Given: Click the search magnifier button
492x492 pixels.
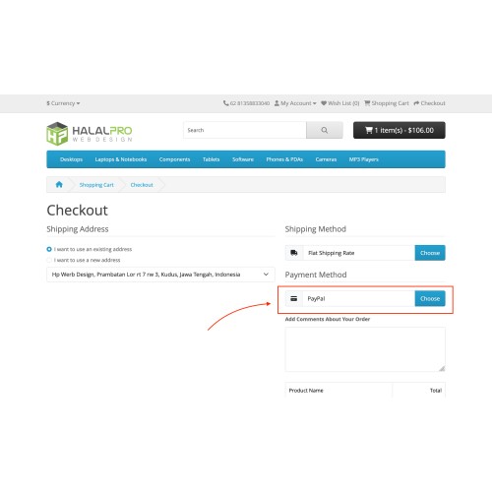Looking at the screenshot, I should click(x=325, y=130).
